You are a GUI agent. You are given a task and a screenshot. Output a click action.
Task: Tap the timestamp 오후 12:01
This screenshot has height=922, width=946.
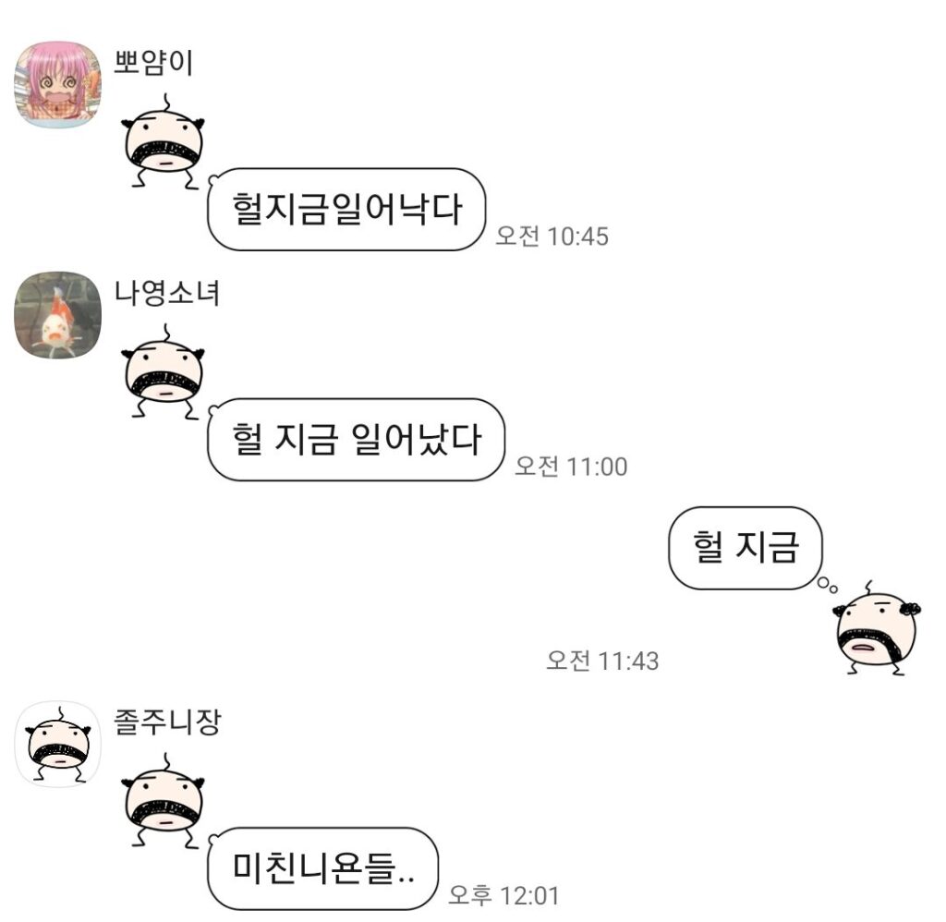click(503, 895)
